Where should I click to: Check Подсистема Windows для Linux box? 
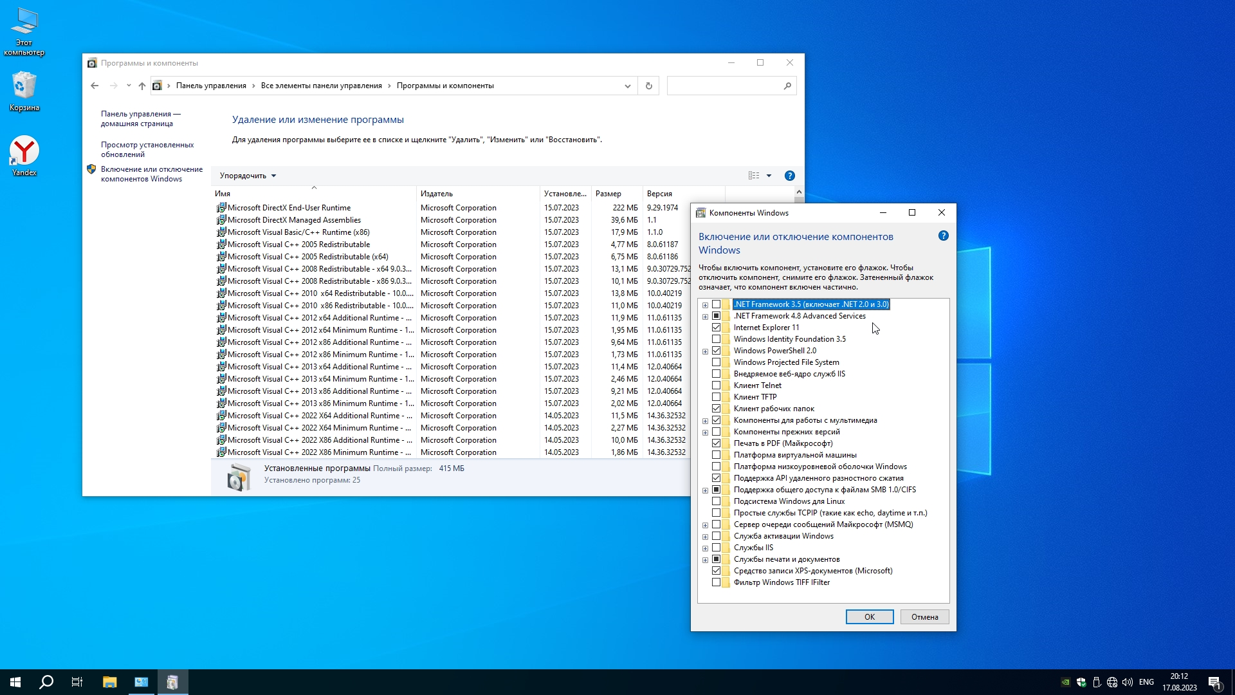pos(716,501)
